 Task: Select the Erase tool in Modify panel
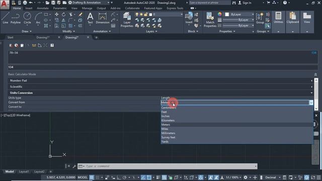(80, 15)
